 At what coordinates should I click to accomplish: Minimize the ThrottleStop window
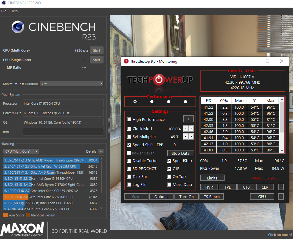coord(254,61)
